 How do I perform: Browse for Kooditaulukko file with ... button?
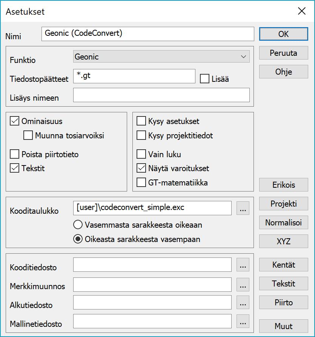[x=243, y=208]
